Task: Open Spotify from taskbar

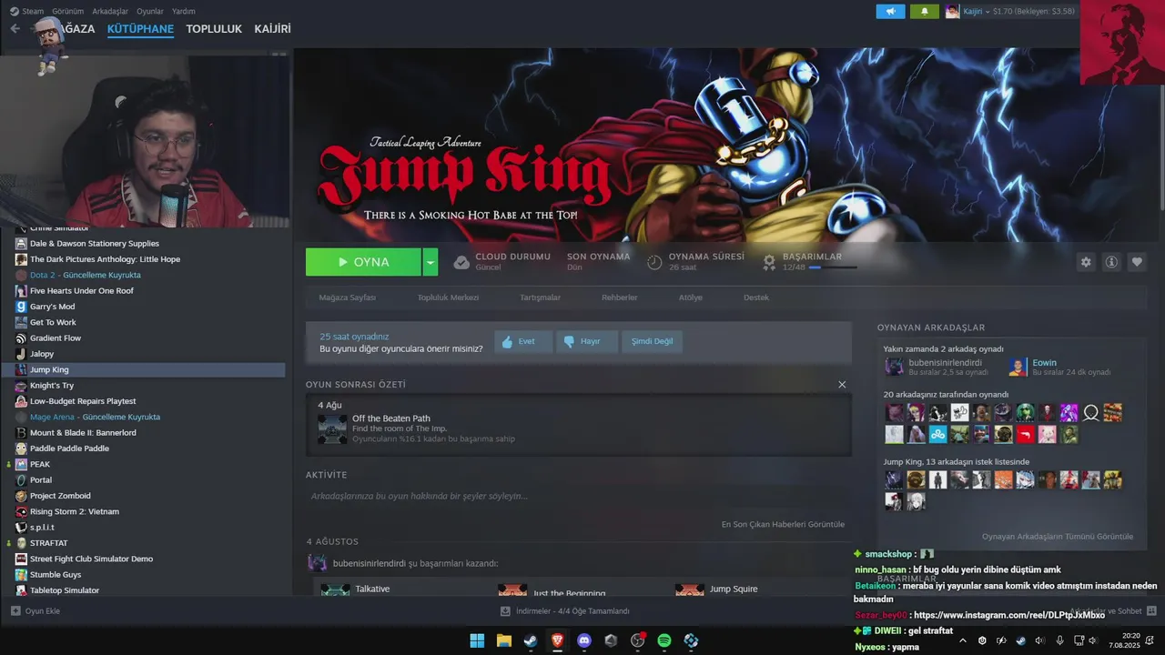Action: click(664, 640)
